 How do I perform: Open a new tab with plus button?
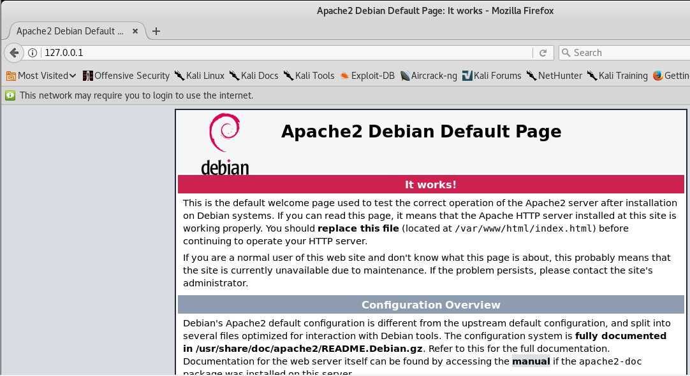tap(156, 31)
